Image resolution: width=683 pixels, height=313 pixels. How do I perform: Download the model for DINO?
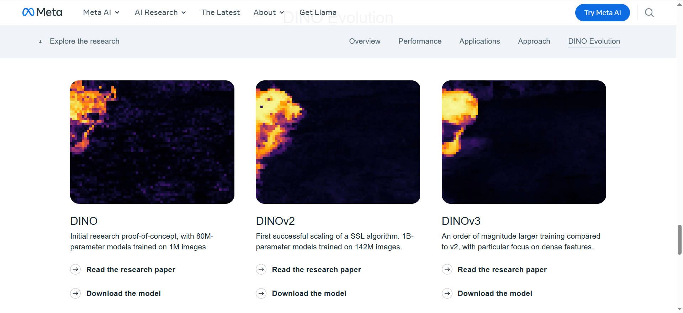coord(123,293)
